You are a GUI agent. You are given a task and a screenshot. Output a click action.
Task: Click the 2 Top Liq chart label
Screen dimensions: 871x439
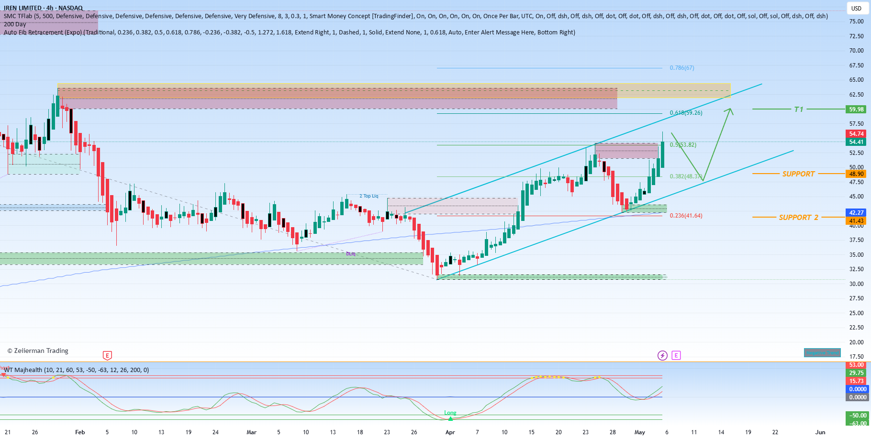[368, 196]
